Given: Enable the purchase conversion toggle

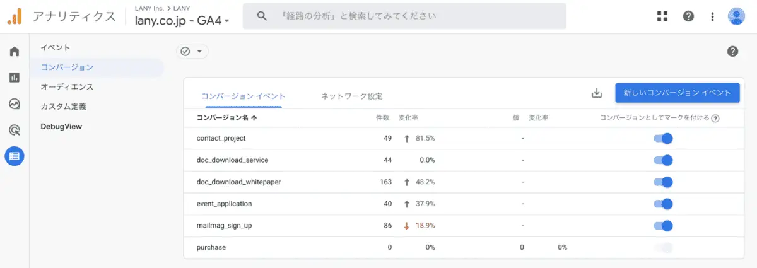Looking at the screenshot, I should [x=663, y=248].
